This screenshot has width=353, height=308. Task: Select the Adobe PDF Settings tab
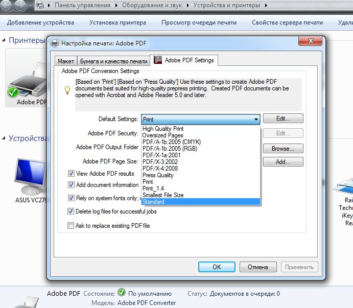184,60
